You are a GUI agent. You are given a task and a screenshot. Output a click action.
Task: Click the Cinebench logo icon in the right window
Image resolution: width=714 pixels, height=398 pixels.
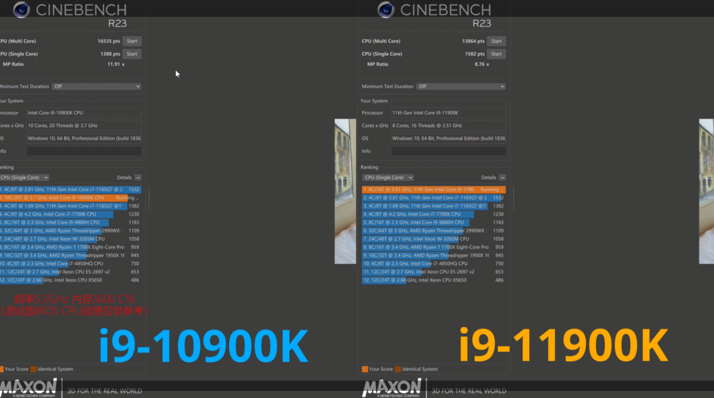click(x=386, y=10)
